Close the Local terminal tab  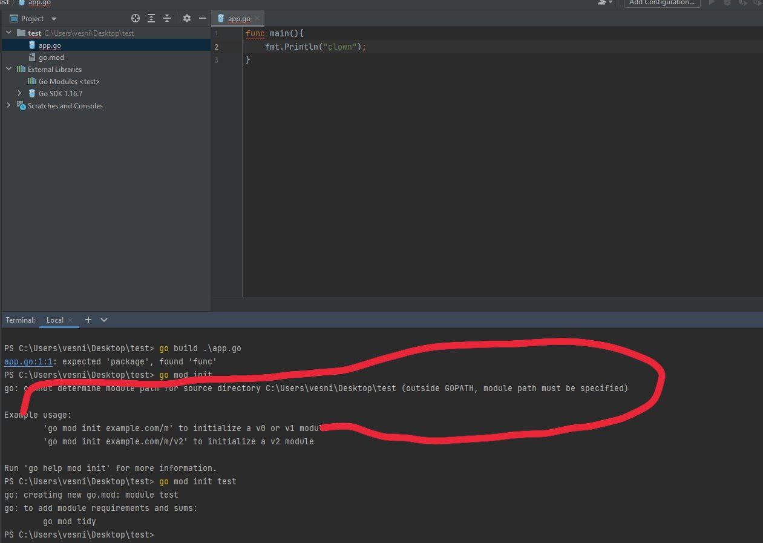coord(70,320)
